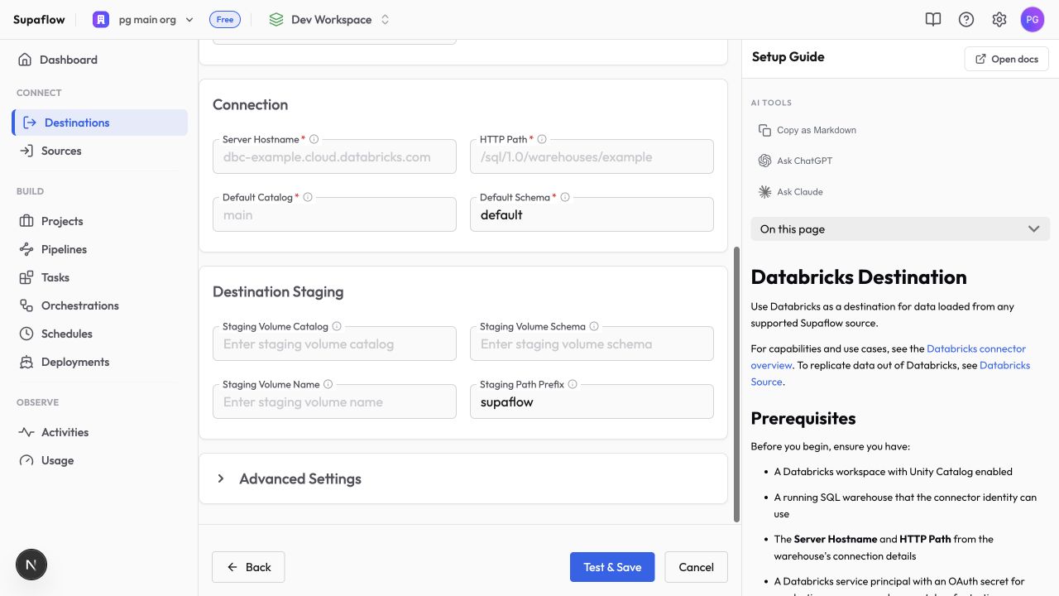
Task: Click the Copy as Markdown icon
Action: 764,130
